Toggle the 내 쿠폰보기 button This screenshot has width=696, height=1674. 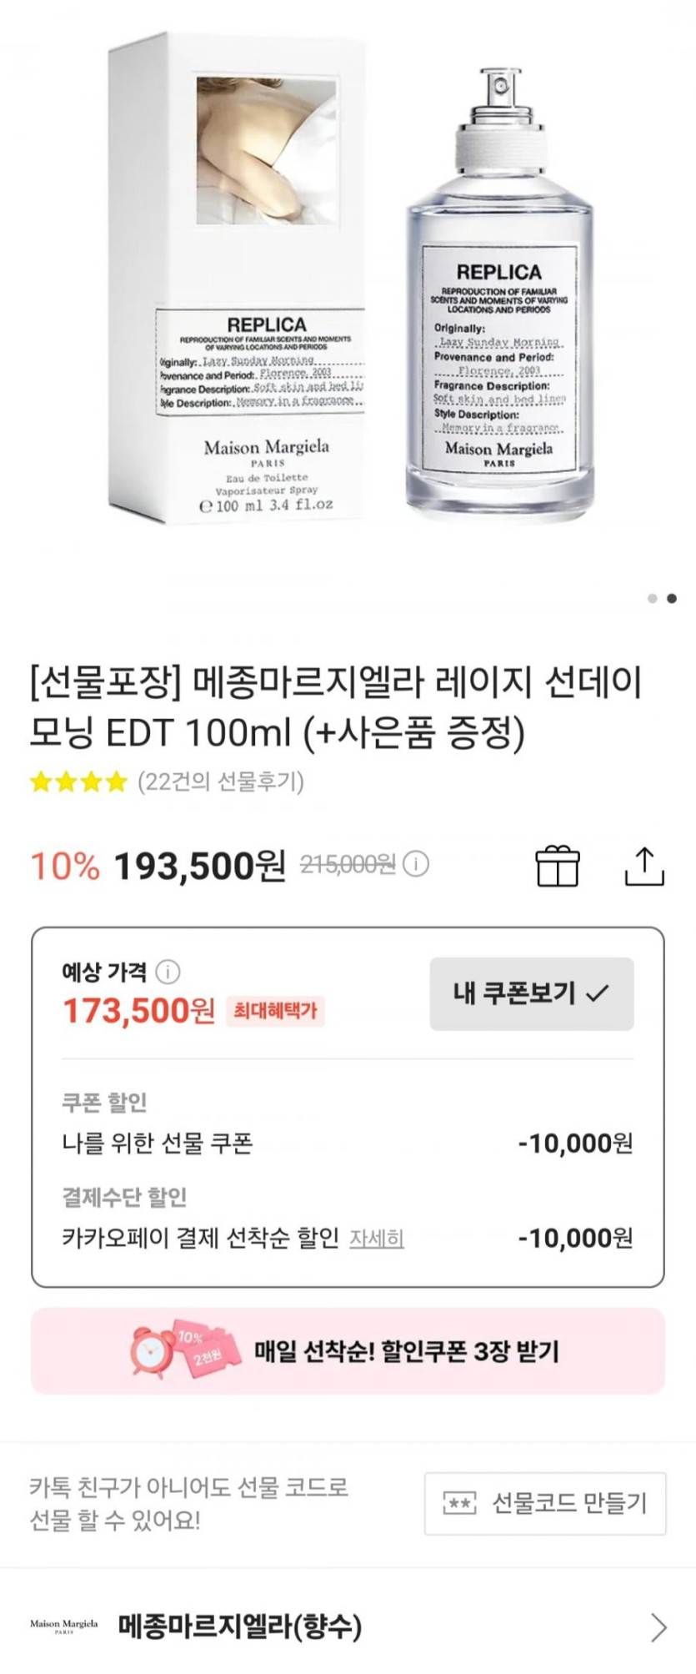click(531, 993)
